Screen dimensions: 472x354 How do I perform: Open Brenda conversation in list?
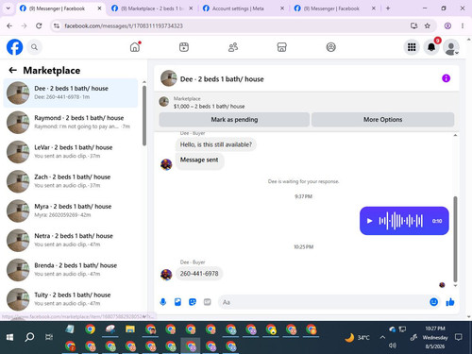[71, 270]
